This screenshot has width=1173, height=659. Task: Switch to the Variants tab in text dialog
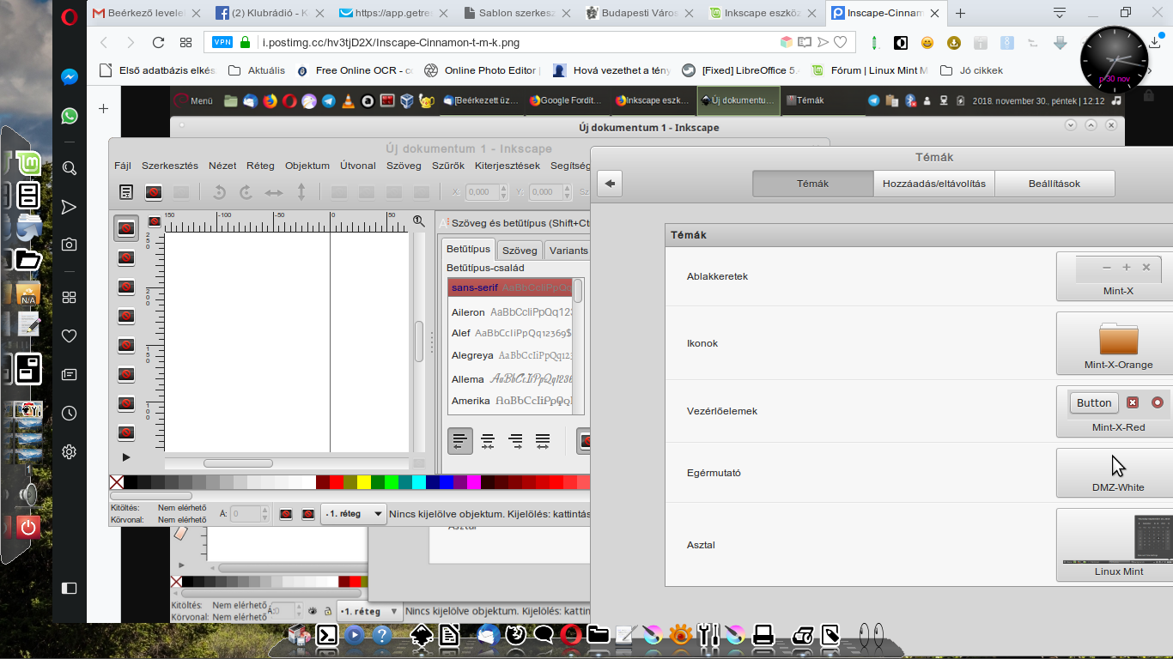point(568,250)
